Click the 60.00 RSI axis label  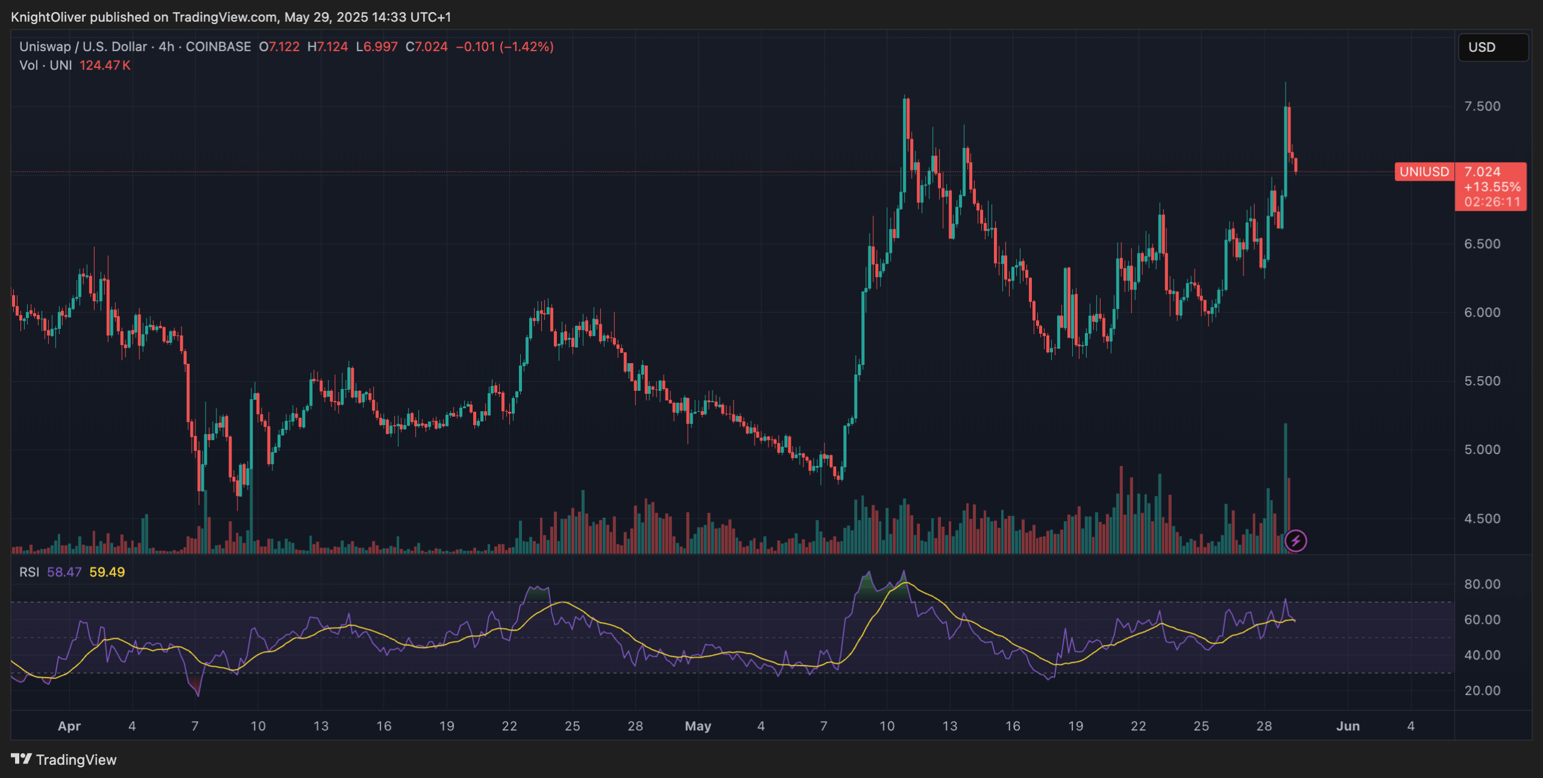tap(1482, 620)
